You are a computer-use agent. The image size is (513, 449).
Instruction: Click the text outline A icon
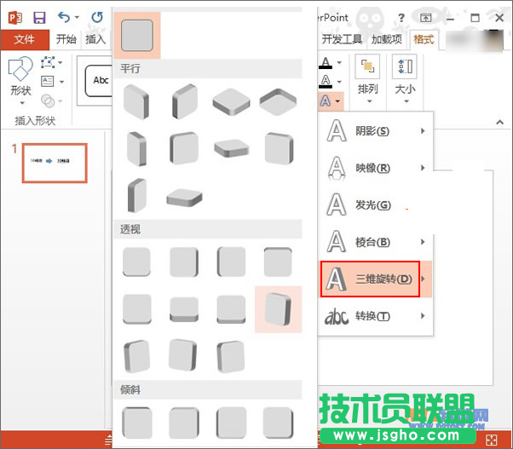(326, 81)
